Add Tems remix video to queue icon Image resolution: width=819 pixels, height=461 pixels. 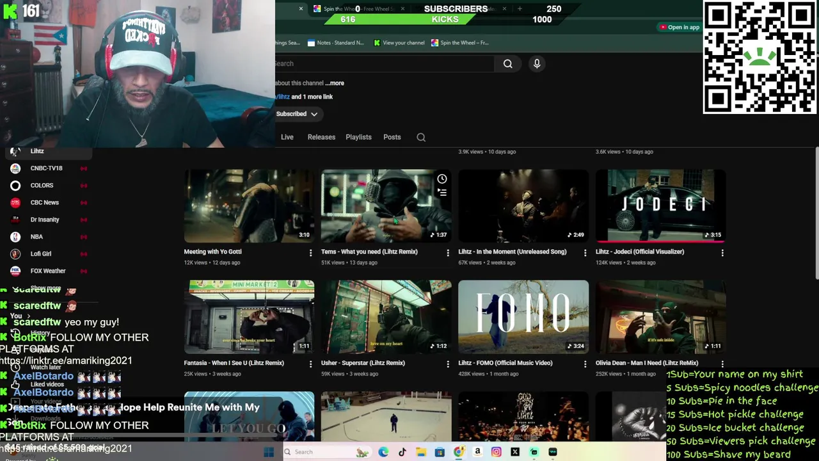(442, 192)
